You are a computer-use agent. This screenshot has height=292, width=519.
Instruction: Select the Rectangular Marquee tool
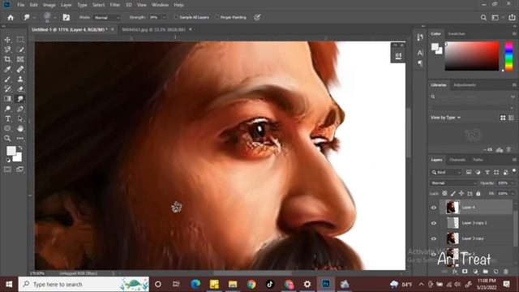pos(20,40)
